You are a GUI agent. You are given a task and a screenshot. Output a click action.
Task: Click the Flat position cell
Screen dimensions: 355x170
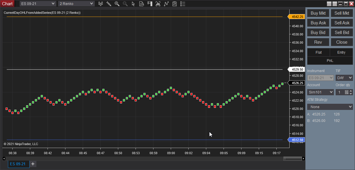pyautogui.click(x=319, y=52)
